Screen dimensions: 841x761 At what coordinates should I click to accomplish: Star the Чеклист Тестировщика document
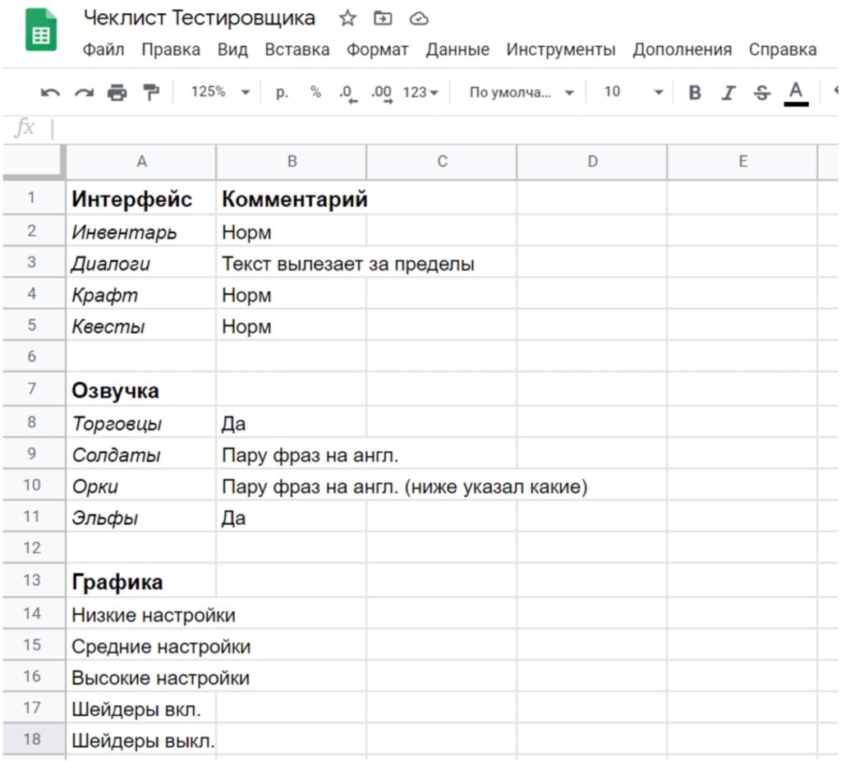(x=347, y=18)
